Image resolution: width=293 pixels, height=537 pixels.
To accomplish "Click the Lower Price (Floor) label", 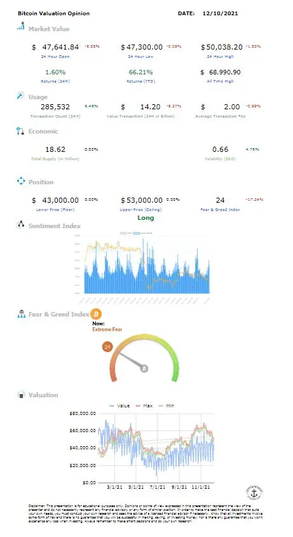I will [55, 210].
